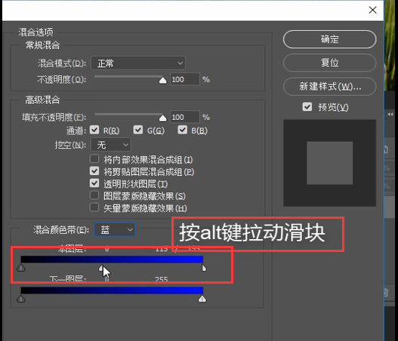Close the layer style dialog

pyautogui.click(x=372, y=10)
